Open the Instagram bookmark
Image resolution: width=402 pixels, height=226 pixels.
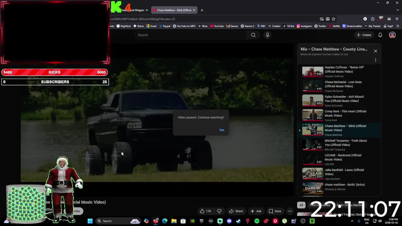coord(304,26)
